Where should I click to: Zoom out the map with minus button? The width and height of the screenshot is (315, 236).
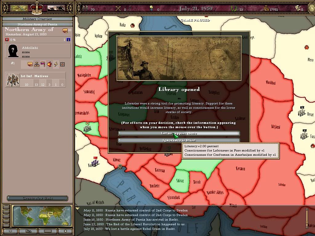coord(10,231)
